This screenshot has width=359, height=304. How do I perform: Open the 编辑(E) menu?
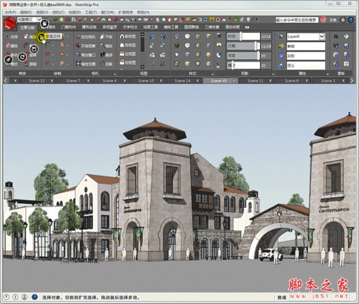(x=26, y=12)
